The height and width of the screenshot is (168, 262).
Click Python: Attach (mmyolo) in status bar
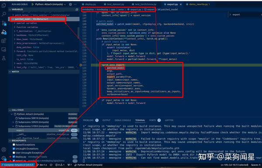click(x=89, y=165)
